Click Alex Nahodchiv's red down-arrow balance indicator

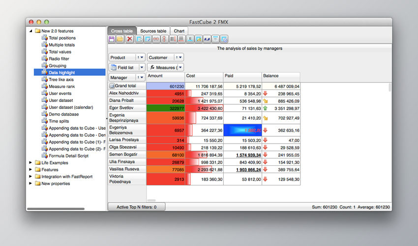265,93
